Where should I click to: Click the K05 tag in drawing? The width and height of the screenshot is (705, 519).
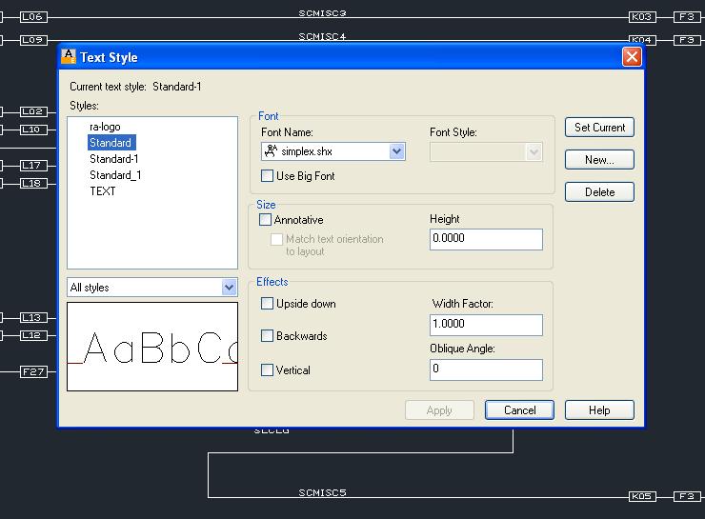[642, 496]
